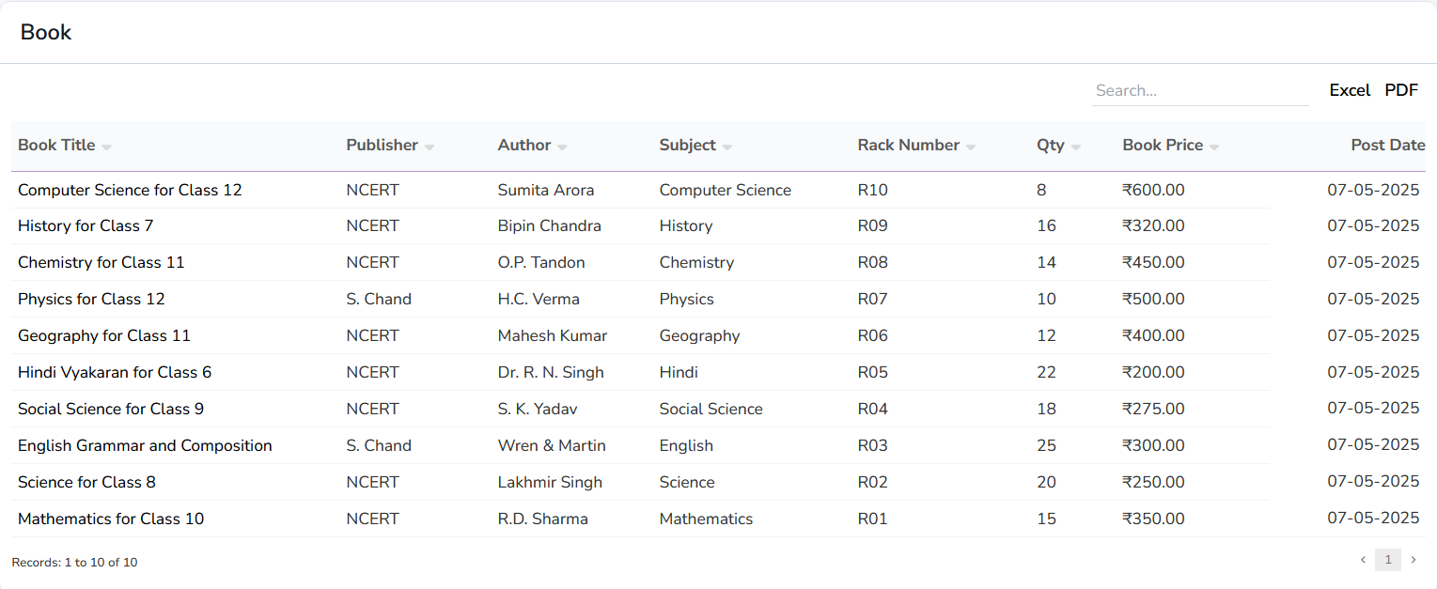Screen dimensions: 1437x589
Task: Select page 1 in pagination
Action: (x=1388, y=559)
